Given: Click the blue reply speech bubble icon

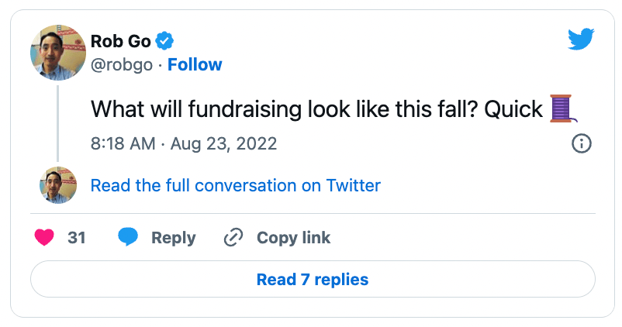Looking at the screenshot, I should 128,237.
